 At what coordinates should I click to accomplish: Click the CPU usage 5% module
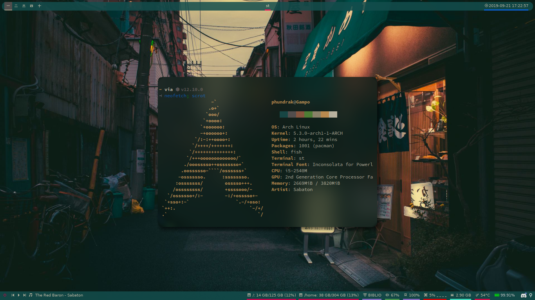coord(435,295)
